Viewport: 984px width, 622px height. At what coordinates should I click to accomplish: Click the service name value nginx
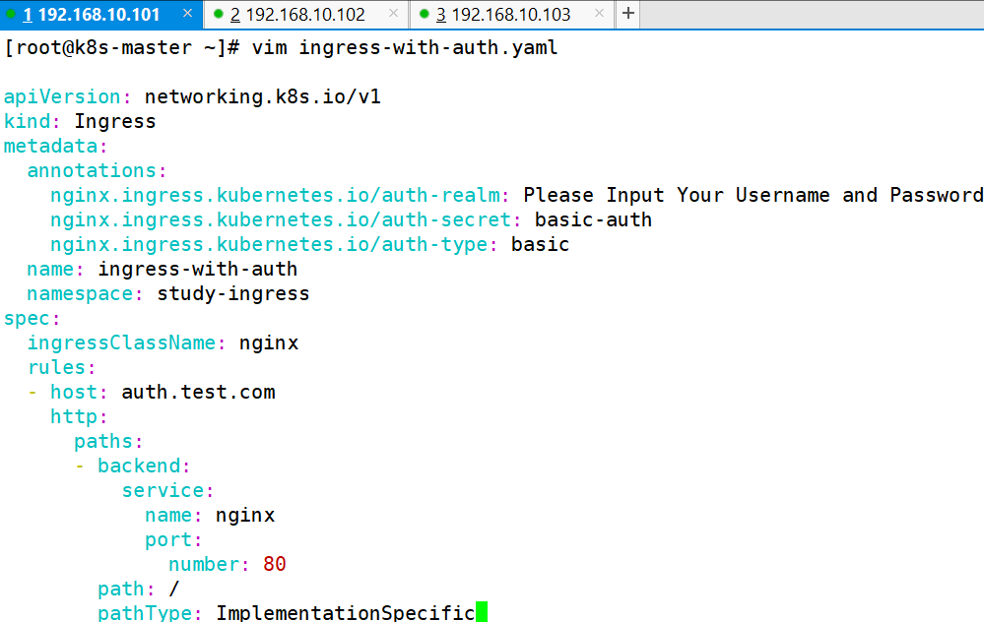point(244,516)
